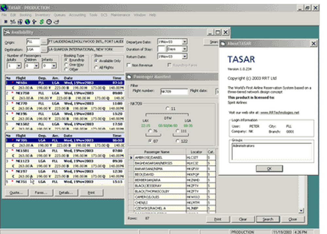Select return flight NK1123 row
Screen dimensions: 327x234
point(65,161)
